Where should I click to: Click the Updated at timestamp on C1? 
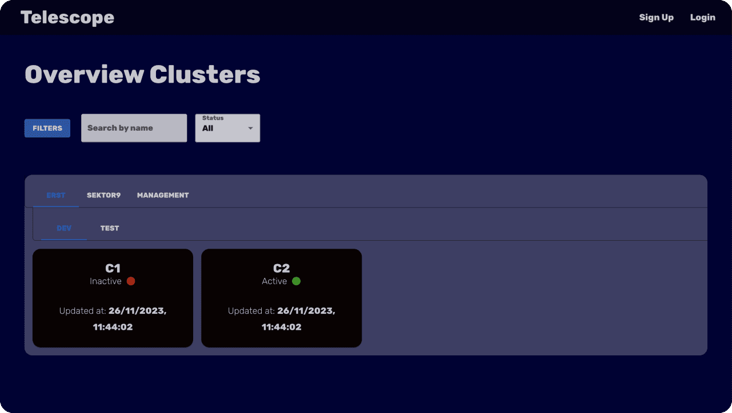(113, 319)
